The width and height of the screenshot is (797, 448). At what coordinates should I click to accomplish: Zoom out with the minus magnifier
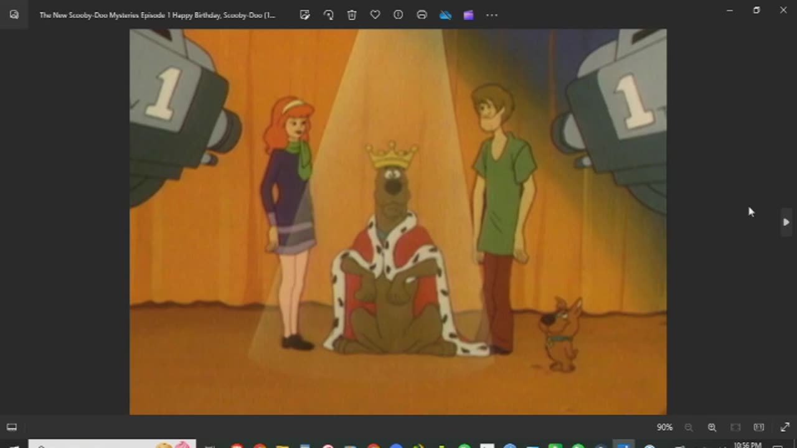coord(689,427)
